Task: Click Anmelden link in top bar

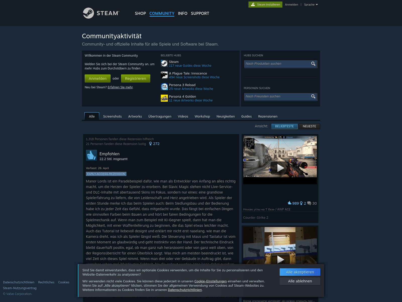Action: click(291, 5)
